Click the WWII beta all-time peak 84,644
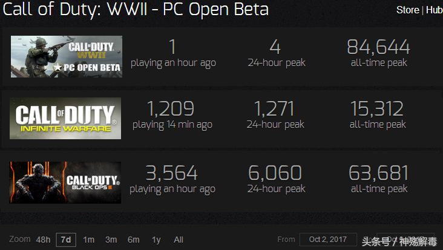This screenshot has height=250, width=443. click(378, 47)
